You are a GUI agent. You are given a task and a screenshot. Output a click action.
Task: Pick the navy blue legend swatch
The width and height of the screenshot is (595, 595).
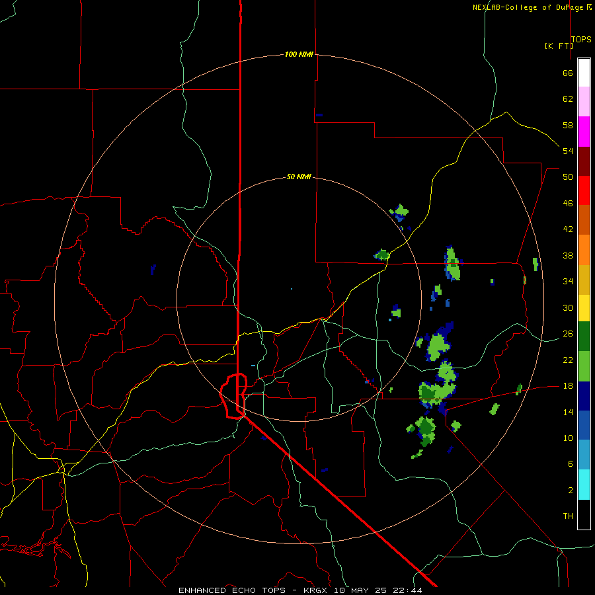pyautogui.click(x=584, y=396)
